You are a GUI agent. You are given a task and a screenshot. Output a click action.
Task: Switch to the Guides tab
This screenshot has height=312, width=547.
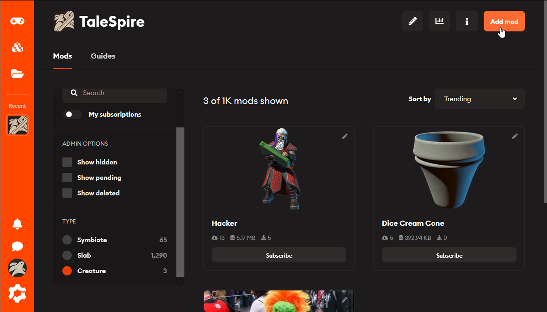(x=103, y=56)
